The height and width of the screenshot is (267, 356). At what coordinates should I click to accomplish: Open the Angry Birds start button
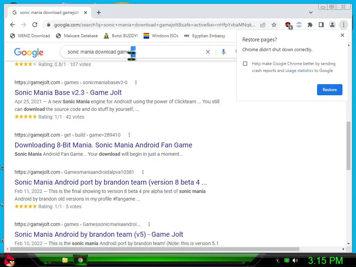click(x=9, y=260)
